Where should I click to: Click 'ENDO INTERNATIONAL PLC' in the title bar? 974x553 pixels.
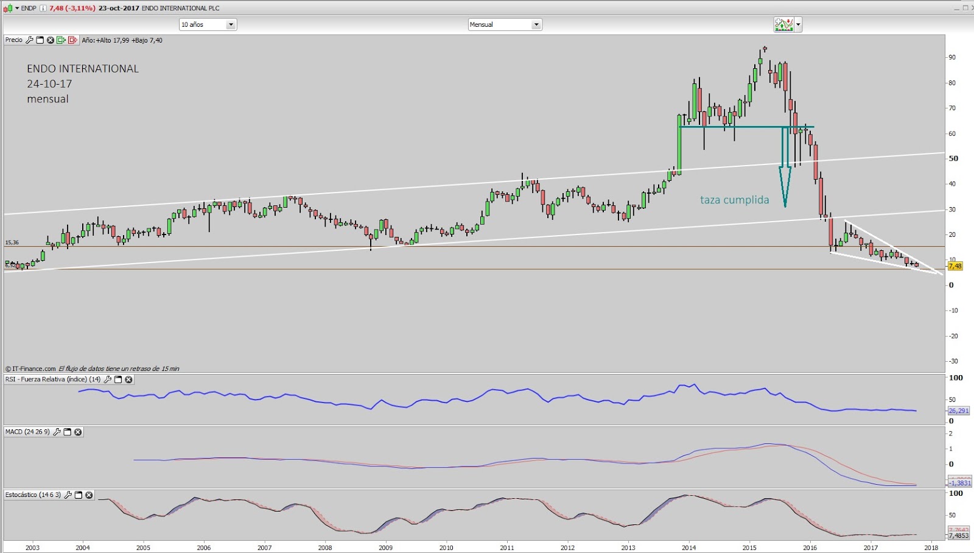[181, 8]
